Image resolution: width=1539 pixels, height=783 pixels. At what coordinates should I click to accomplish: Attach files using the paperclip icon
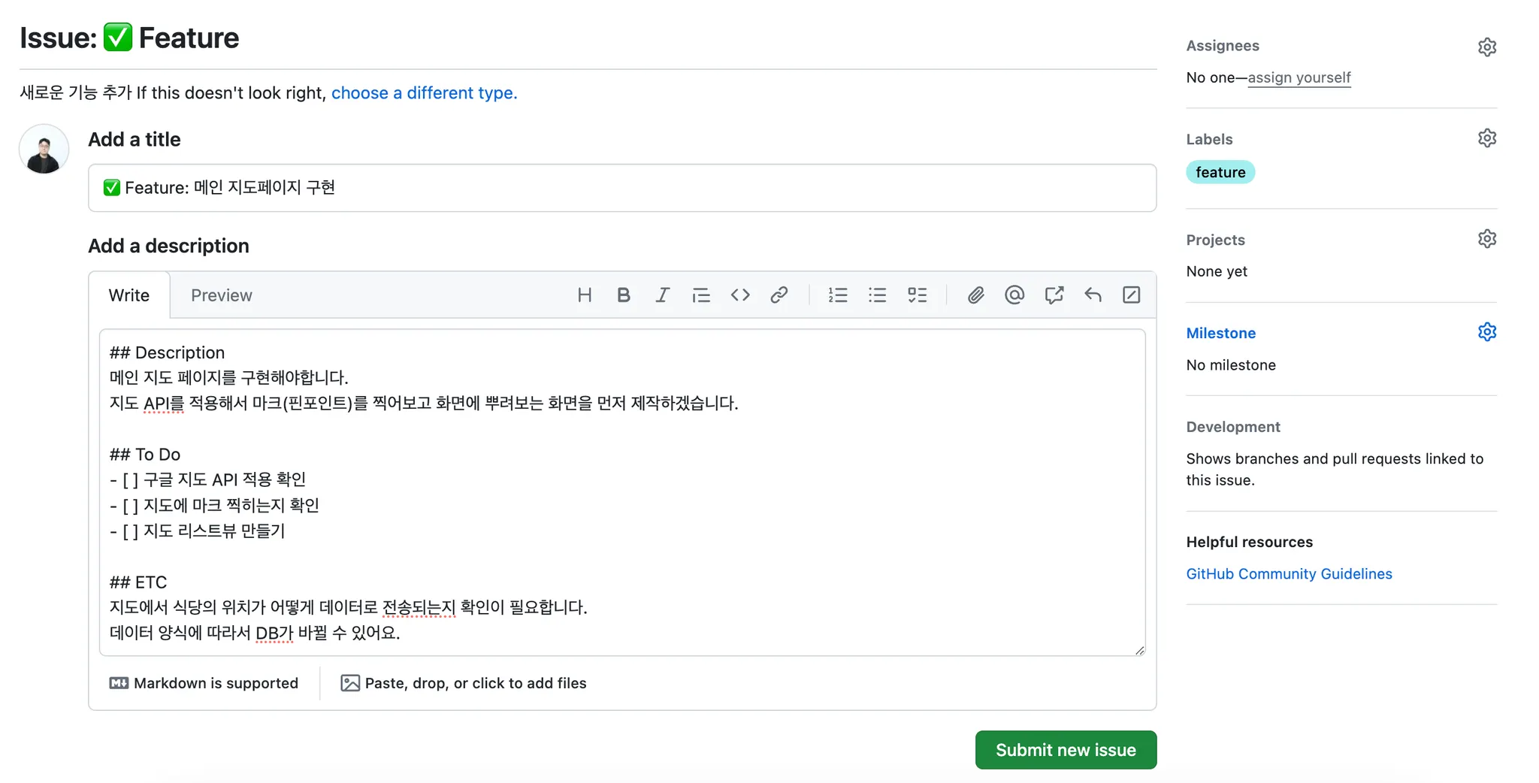975,295
